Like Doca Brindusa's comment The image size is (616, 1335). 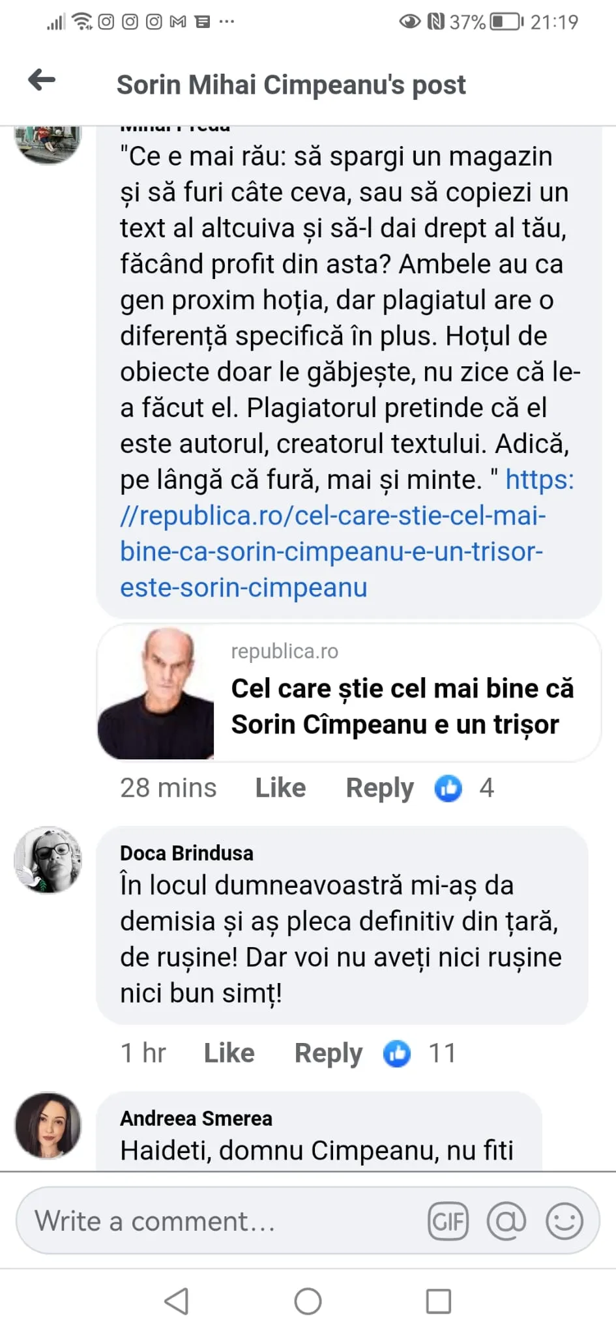coord(229,1053)
